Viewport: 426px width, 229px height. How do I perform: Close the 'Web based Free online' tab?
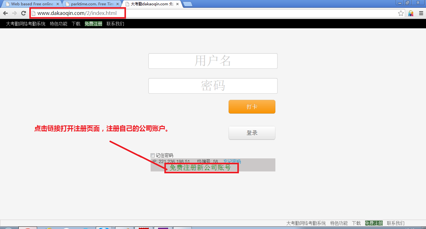point(58,4)
